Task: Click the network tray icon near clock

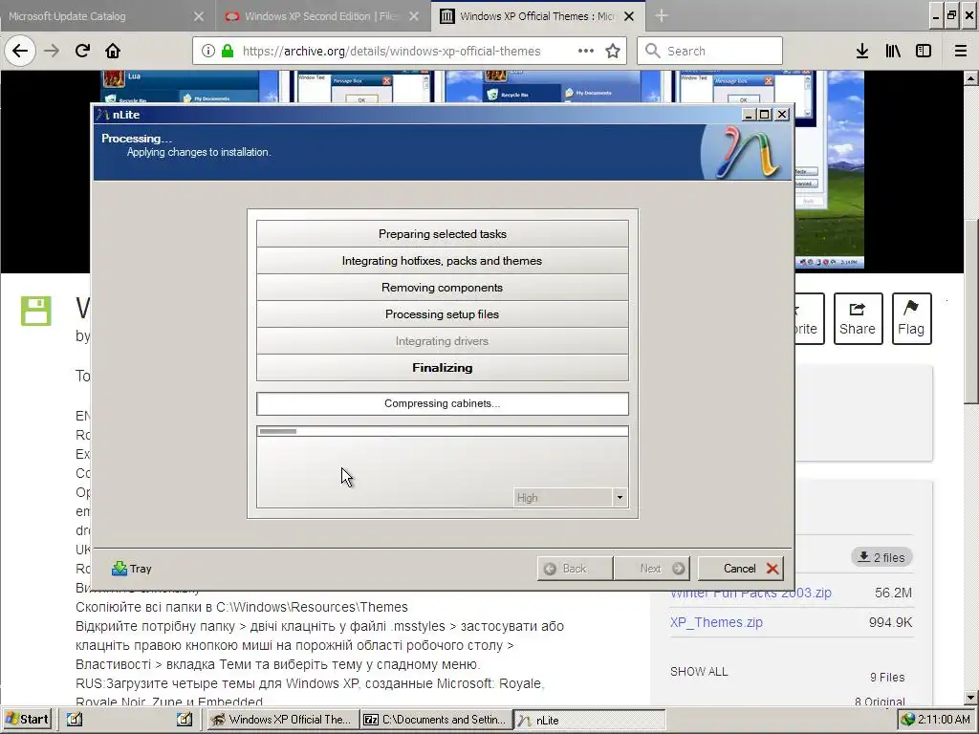Action: [x=908, y=720]
